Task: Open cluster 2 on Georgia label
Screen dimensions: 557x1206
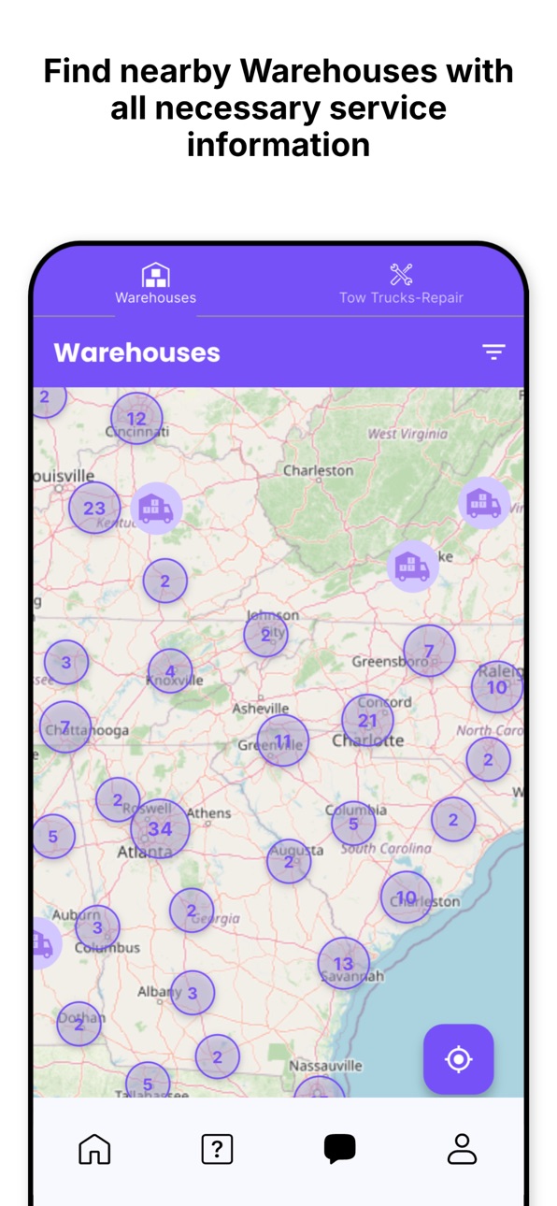Action: pos(192,910)
